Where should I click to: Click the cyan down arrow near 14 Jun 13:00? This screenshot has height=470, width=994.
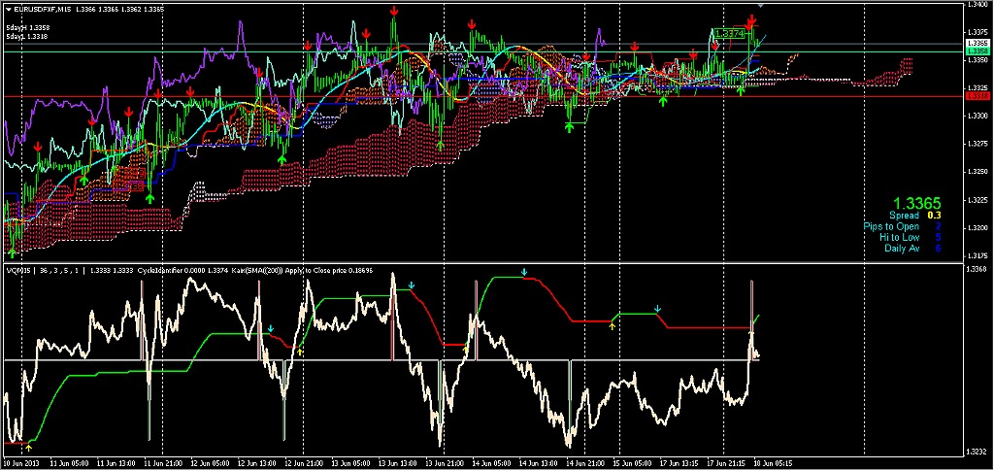(x=524, y=273)
